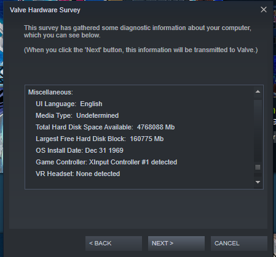Submit the survey with NEXT > button
Viewport: 276px width, 257px height.
[x=176, y=244]
